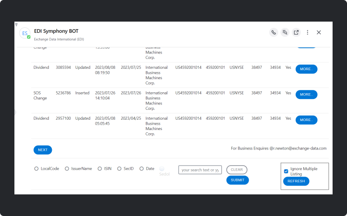Uncheck the Ignore Multiple Listing checkbox
Image resolution: width=347 pixels, height=216 pixels.
click(x=286, y=171)
